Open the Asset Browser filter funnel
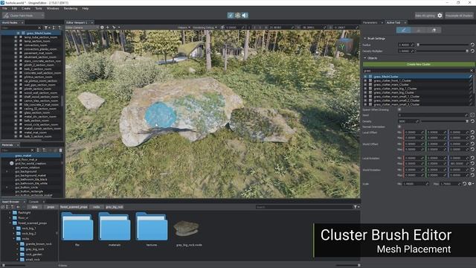Image resolution: width=476 pixels, height=268 pixels. (356, 207)
